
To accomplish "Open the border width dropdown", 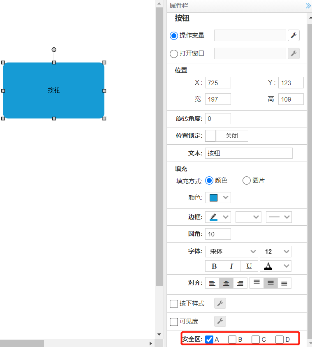I will pos(248,217).
